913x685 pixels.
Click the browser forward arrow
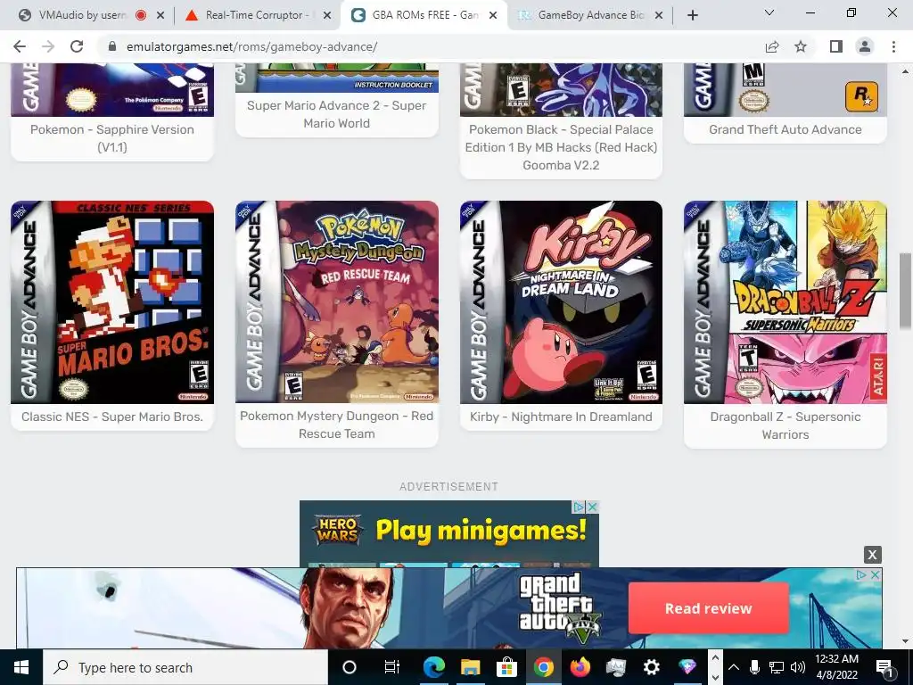[x=48, y=46]
